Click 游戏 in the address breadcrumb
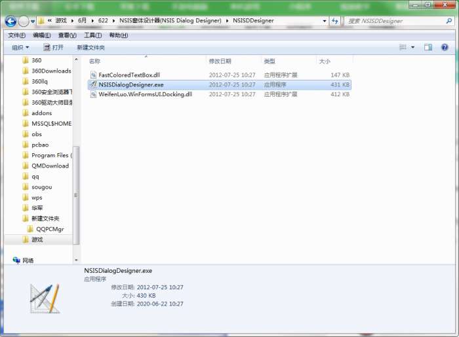459x337 pixels. pyautogui.click(x=61, y=21)
